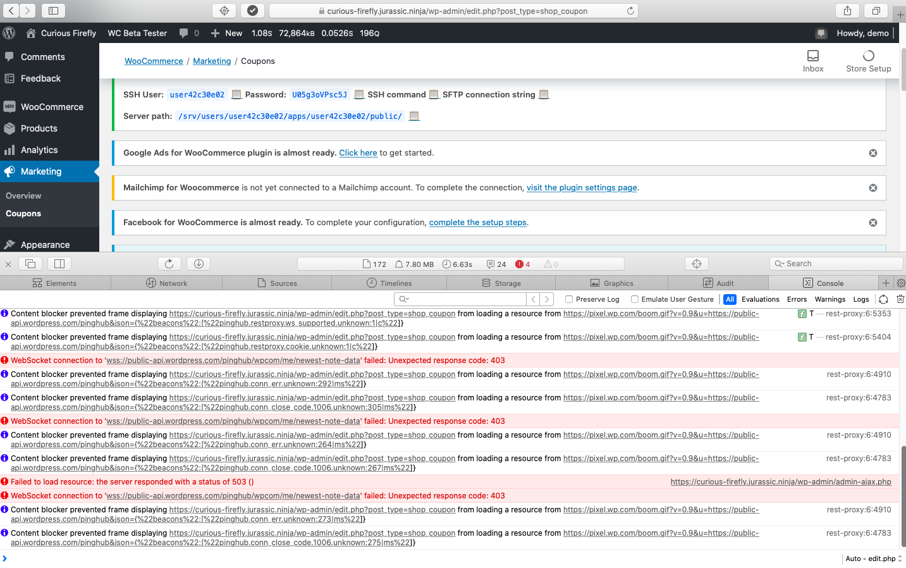
Task: Enable the Preserve Log checkbox
Action: (568, 299)
